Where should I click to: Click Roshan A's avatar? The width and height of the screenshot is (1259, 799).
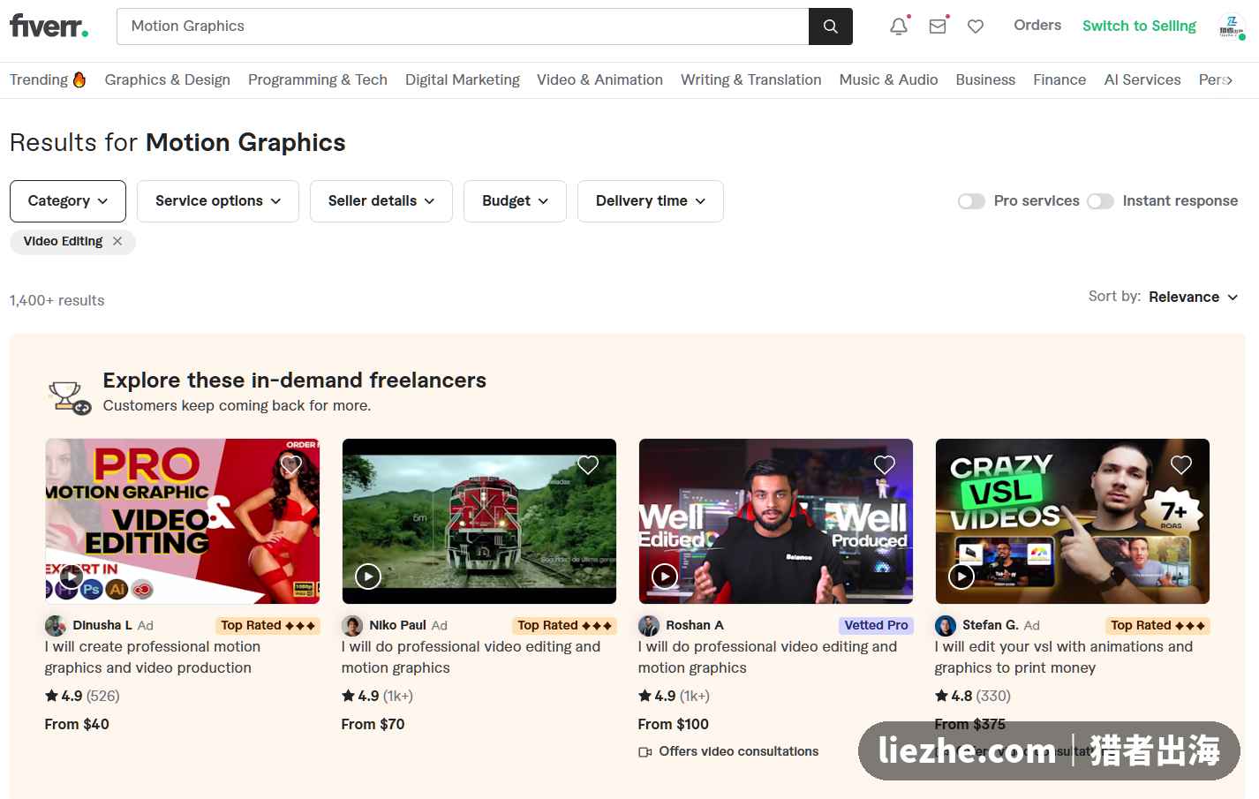click(x=649, y=626)
